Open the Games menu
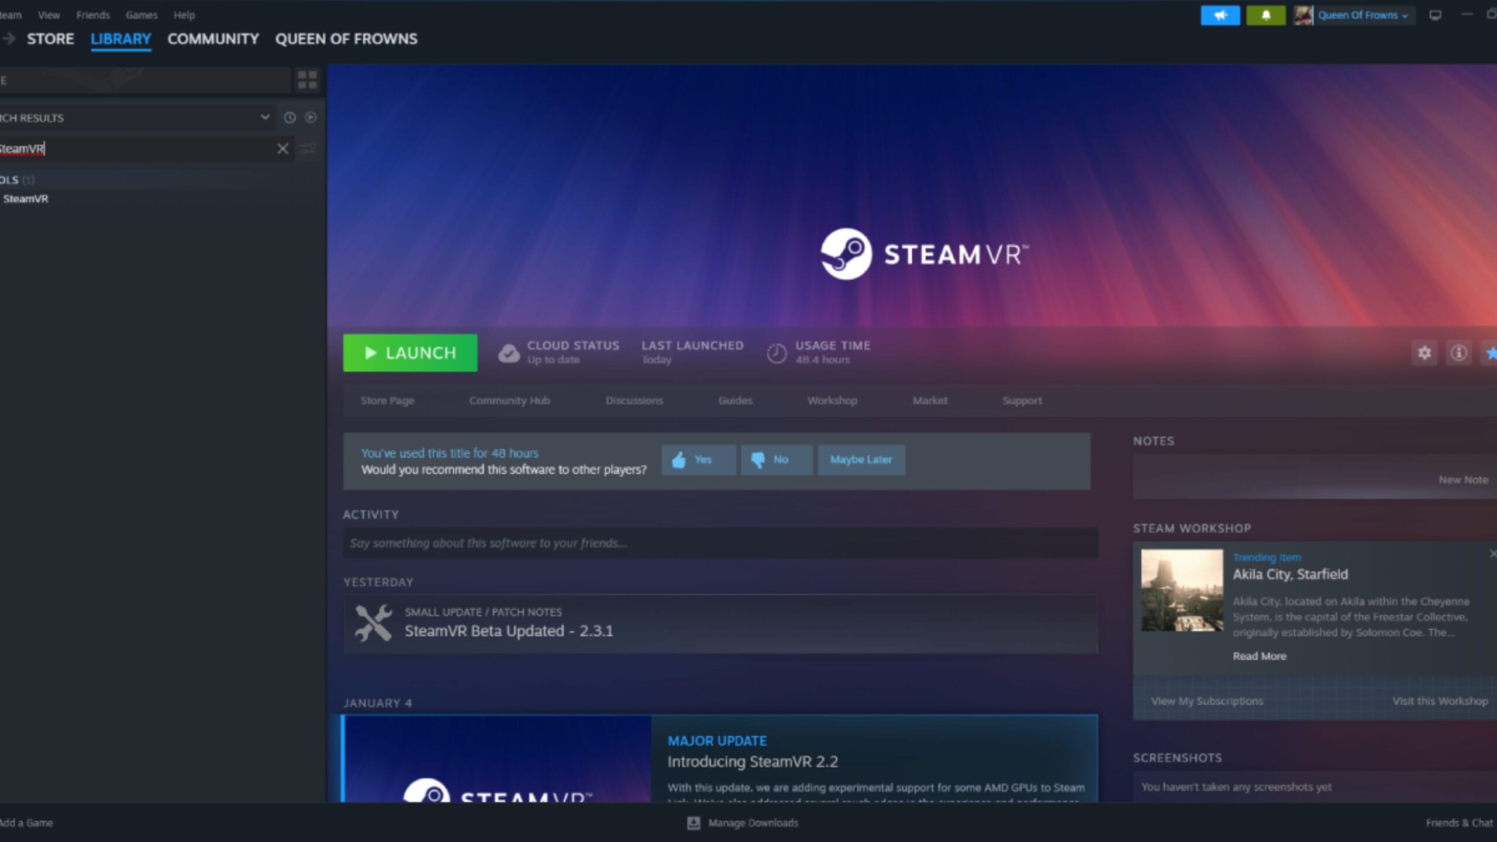Screen dimensions: 1497x842 point(142,15)
